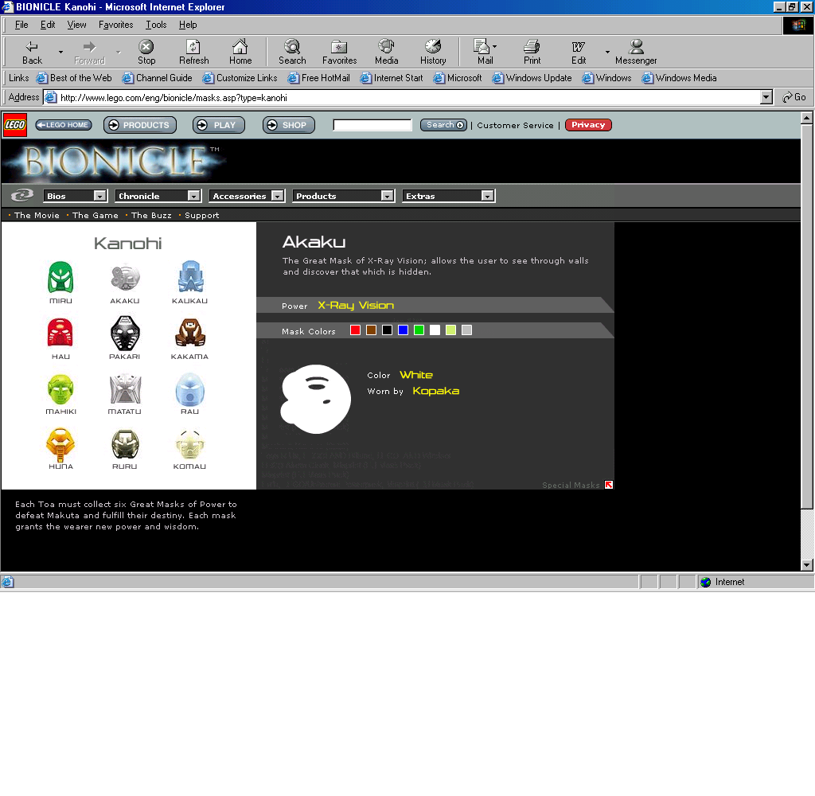
Task: Open the Chronicle dropdown
Action: point(158,196)
